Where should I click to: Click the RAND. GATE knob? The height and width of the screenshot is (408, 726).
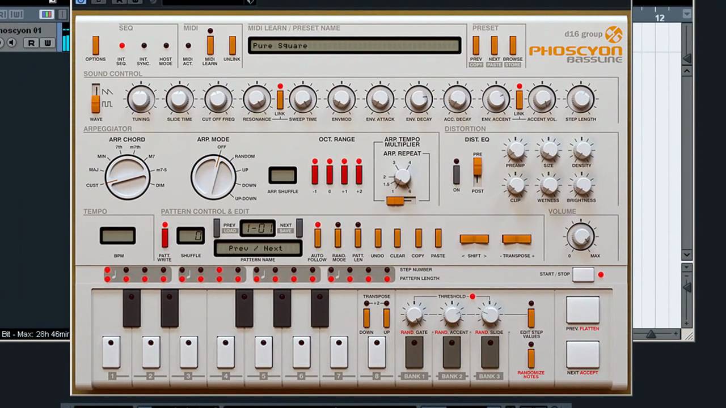coord(414,313)
